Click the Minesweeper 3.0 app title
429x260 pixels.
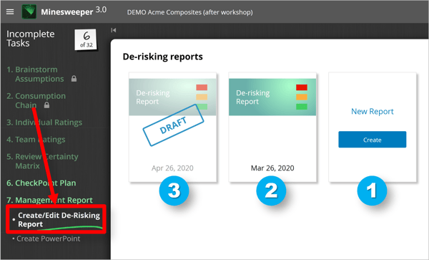(x=74, y=11)
